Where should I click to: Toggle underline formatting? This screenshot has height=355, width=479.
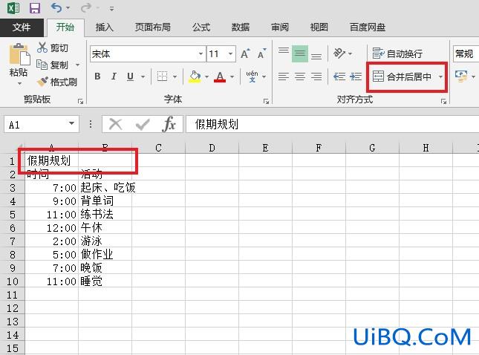pos(131,76)
